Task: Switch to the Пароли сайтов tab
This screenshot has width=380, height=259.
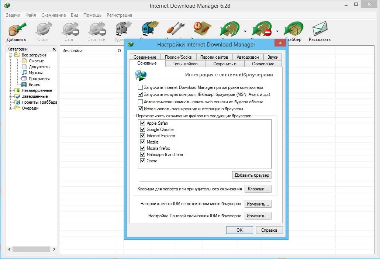Action: (214, 57)
